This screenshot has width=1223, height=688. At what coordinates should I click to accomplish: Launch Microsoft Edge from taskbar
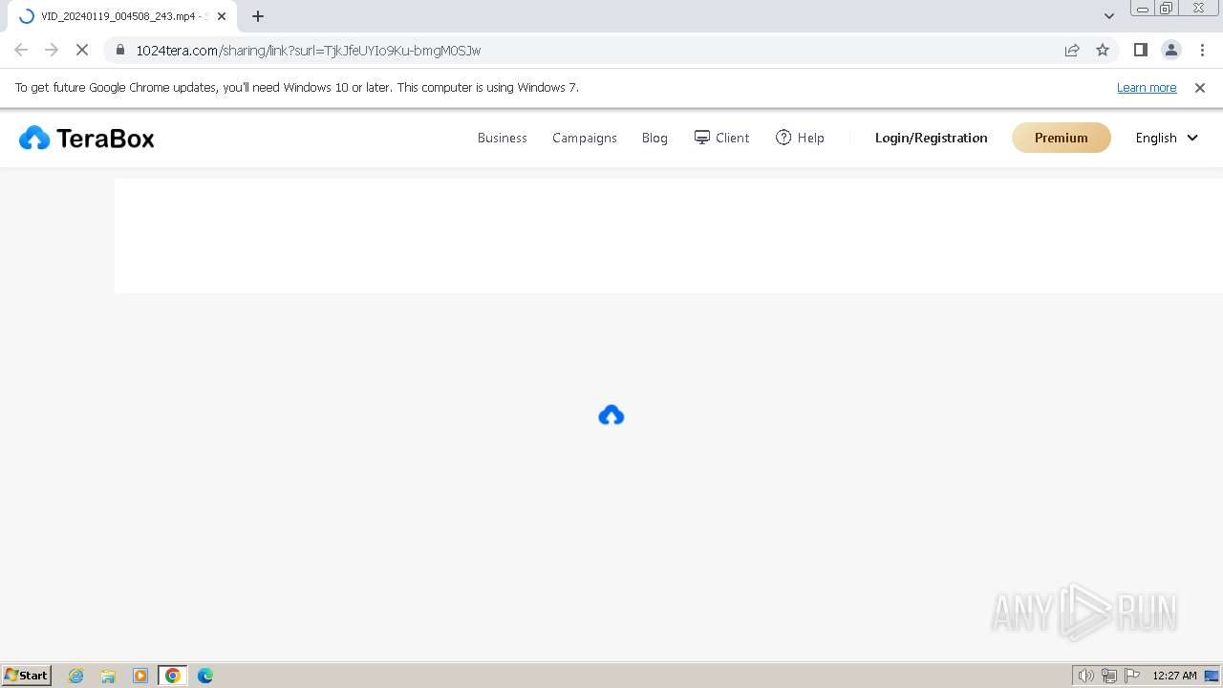(x=205, y=676)
